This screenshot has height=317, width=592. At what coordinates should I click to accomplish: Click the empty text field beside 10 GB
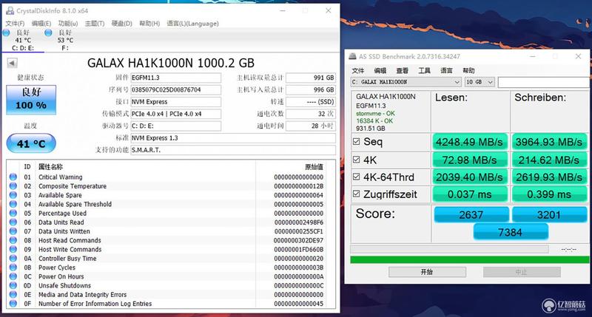(x=543, y=82)
